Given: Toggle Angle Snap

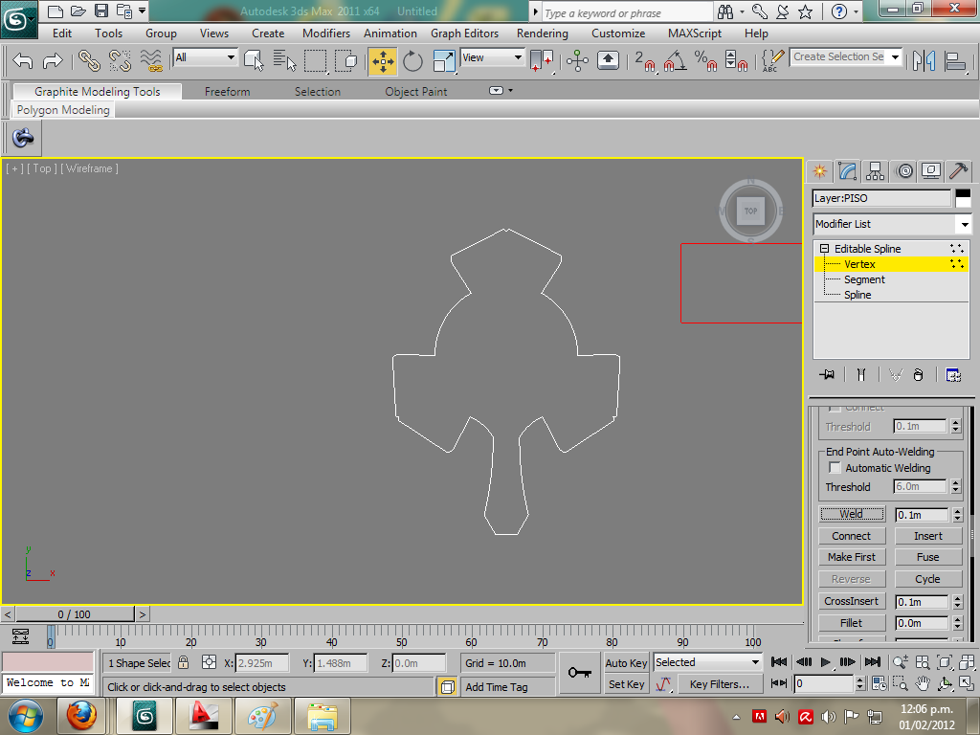Looking at the screenshot, I should [676, 61].
